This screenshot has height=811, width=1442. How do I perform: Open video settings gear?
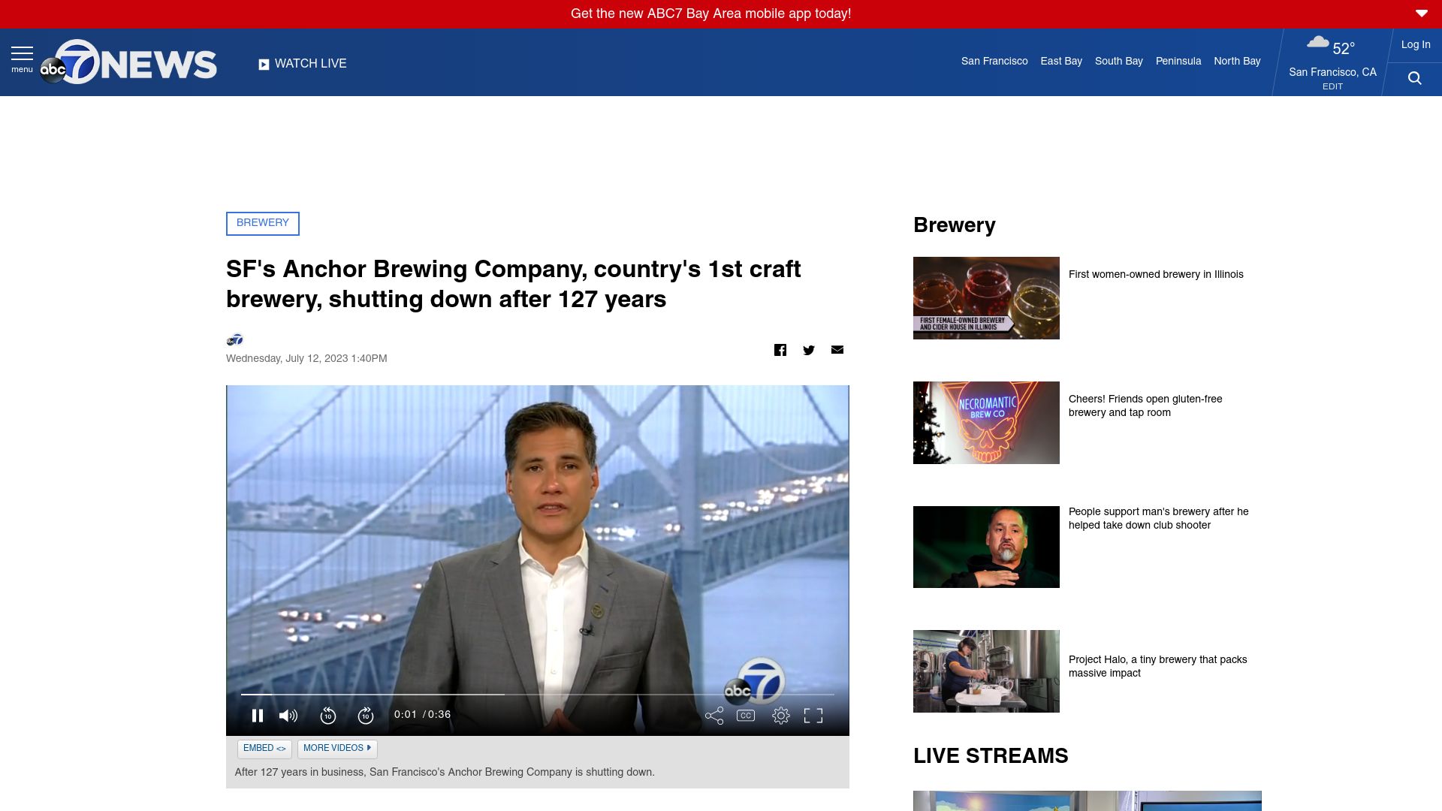pyautogui.click(x=781, y=716)
